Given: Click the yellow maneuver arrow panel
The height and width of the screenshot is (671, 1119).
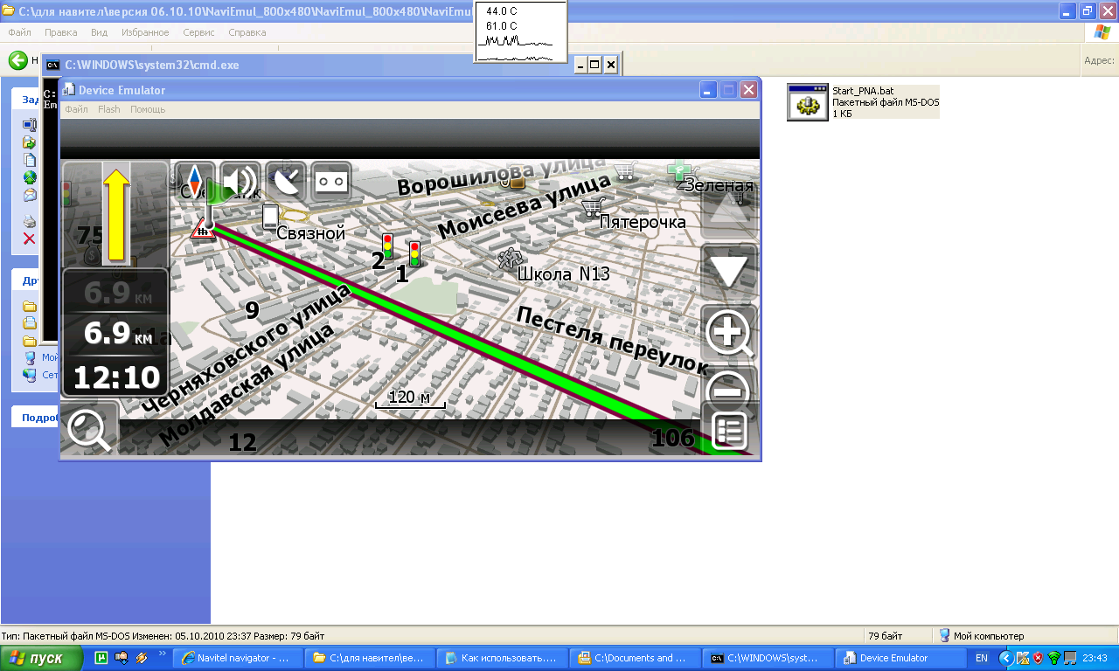Looking at the screenshot, I should (x=116, y=215).
